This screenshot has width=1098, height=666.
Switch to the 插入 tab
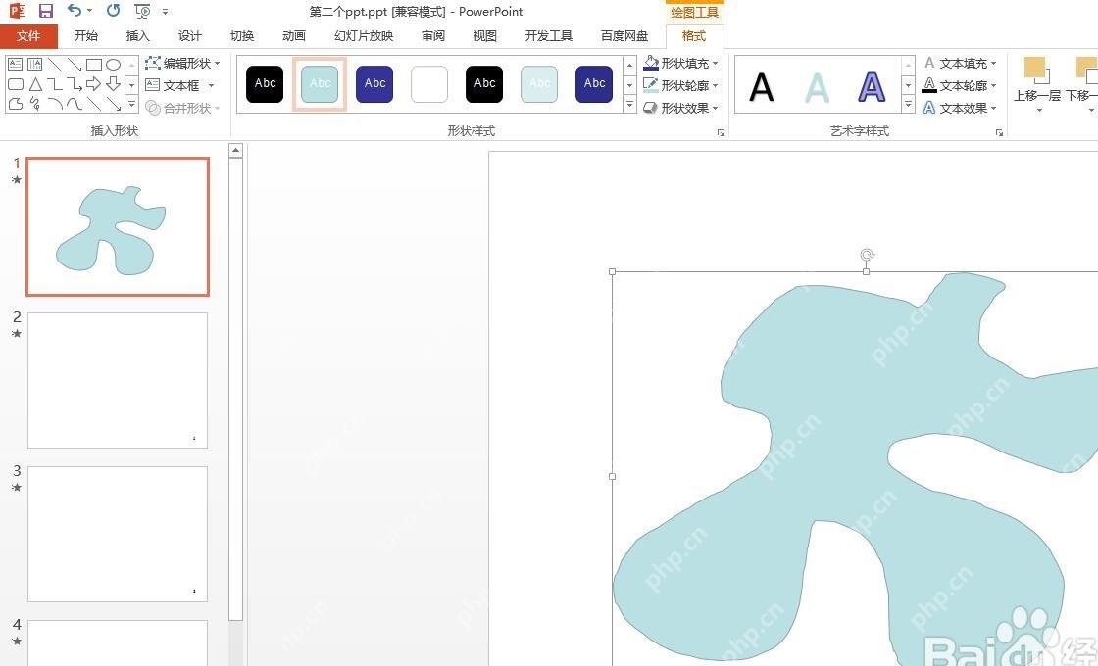tap(138, 36)
